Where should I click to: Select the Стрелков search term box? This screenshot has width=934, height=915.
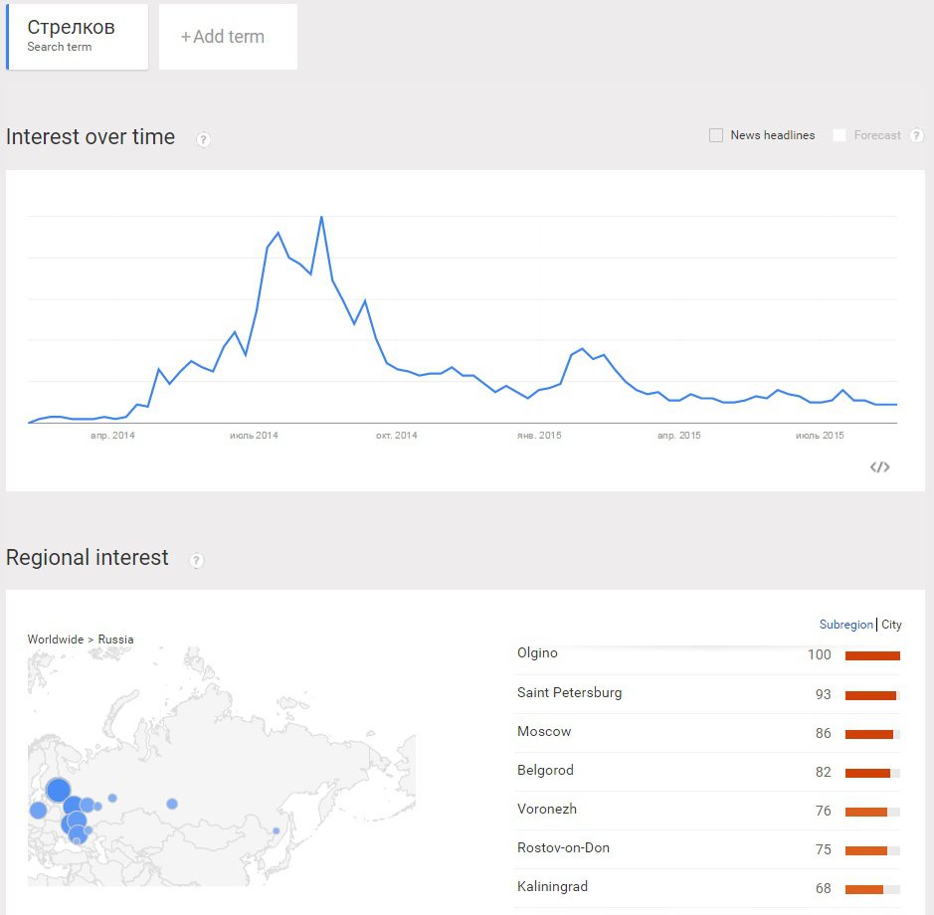click(78, 37)
